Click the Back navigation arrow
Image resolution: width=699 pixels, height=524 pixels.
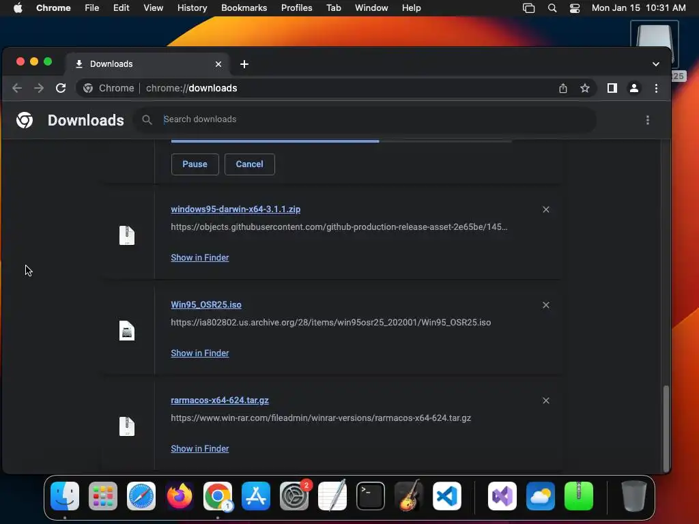(x=17, y=88)
